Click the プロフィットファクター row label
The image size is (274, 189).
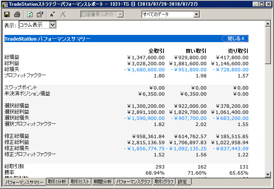coord(25,75)
